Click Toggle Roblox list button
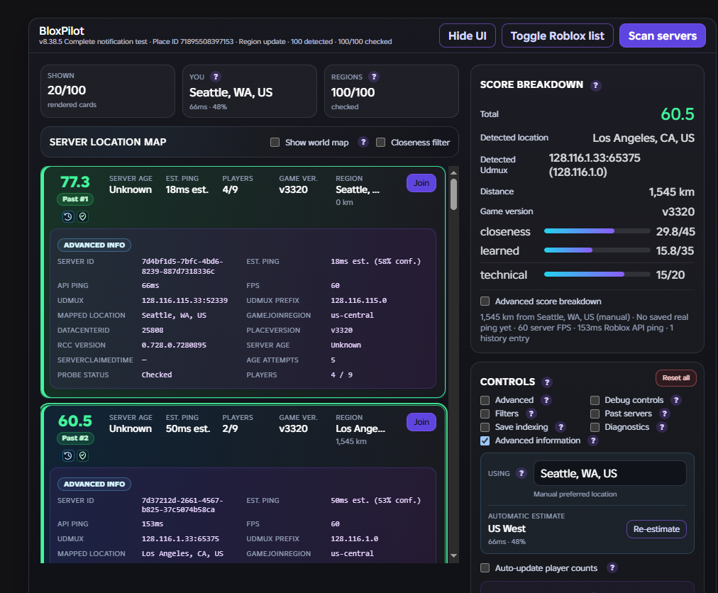Screen dimensions: 718x593 coord(557,35)
